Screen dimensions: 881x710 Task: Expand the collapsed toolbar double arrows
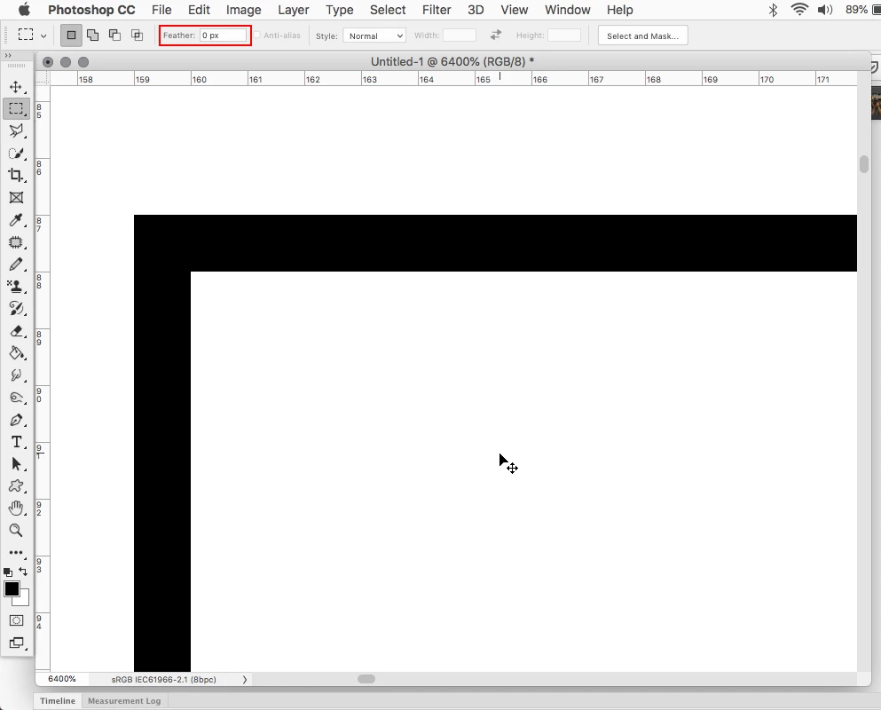[8, 56]
